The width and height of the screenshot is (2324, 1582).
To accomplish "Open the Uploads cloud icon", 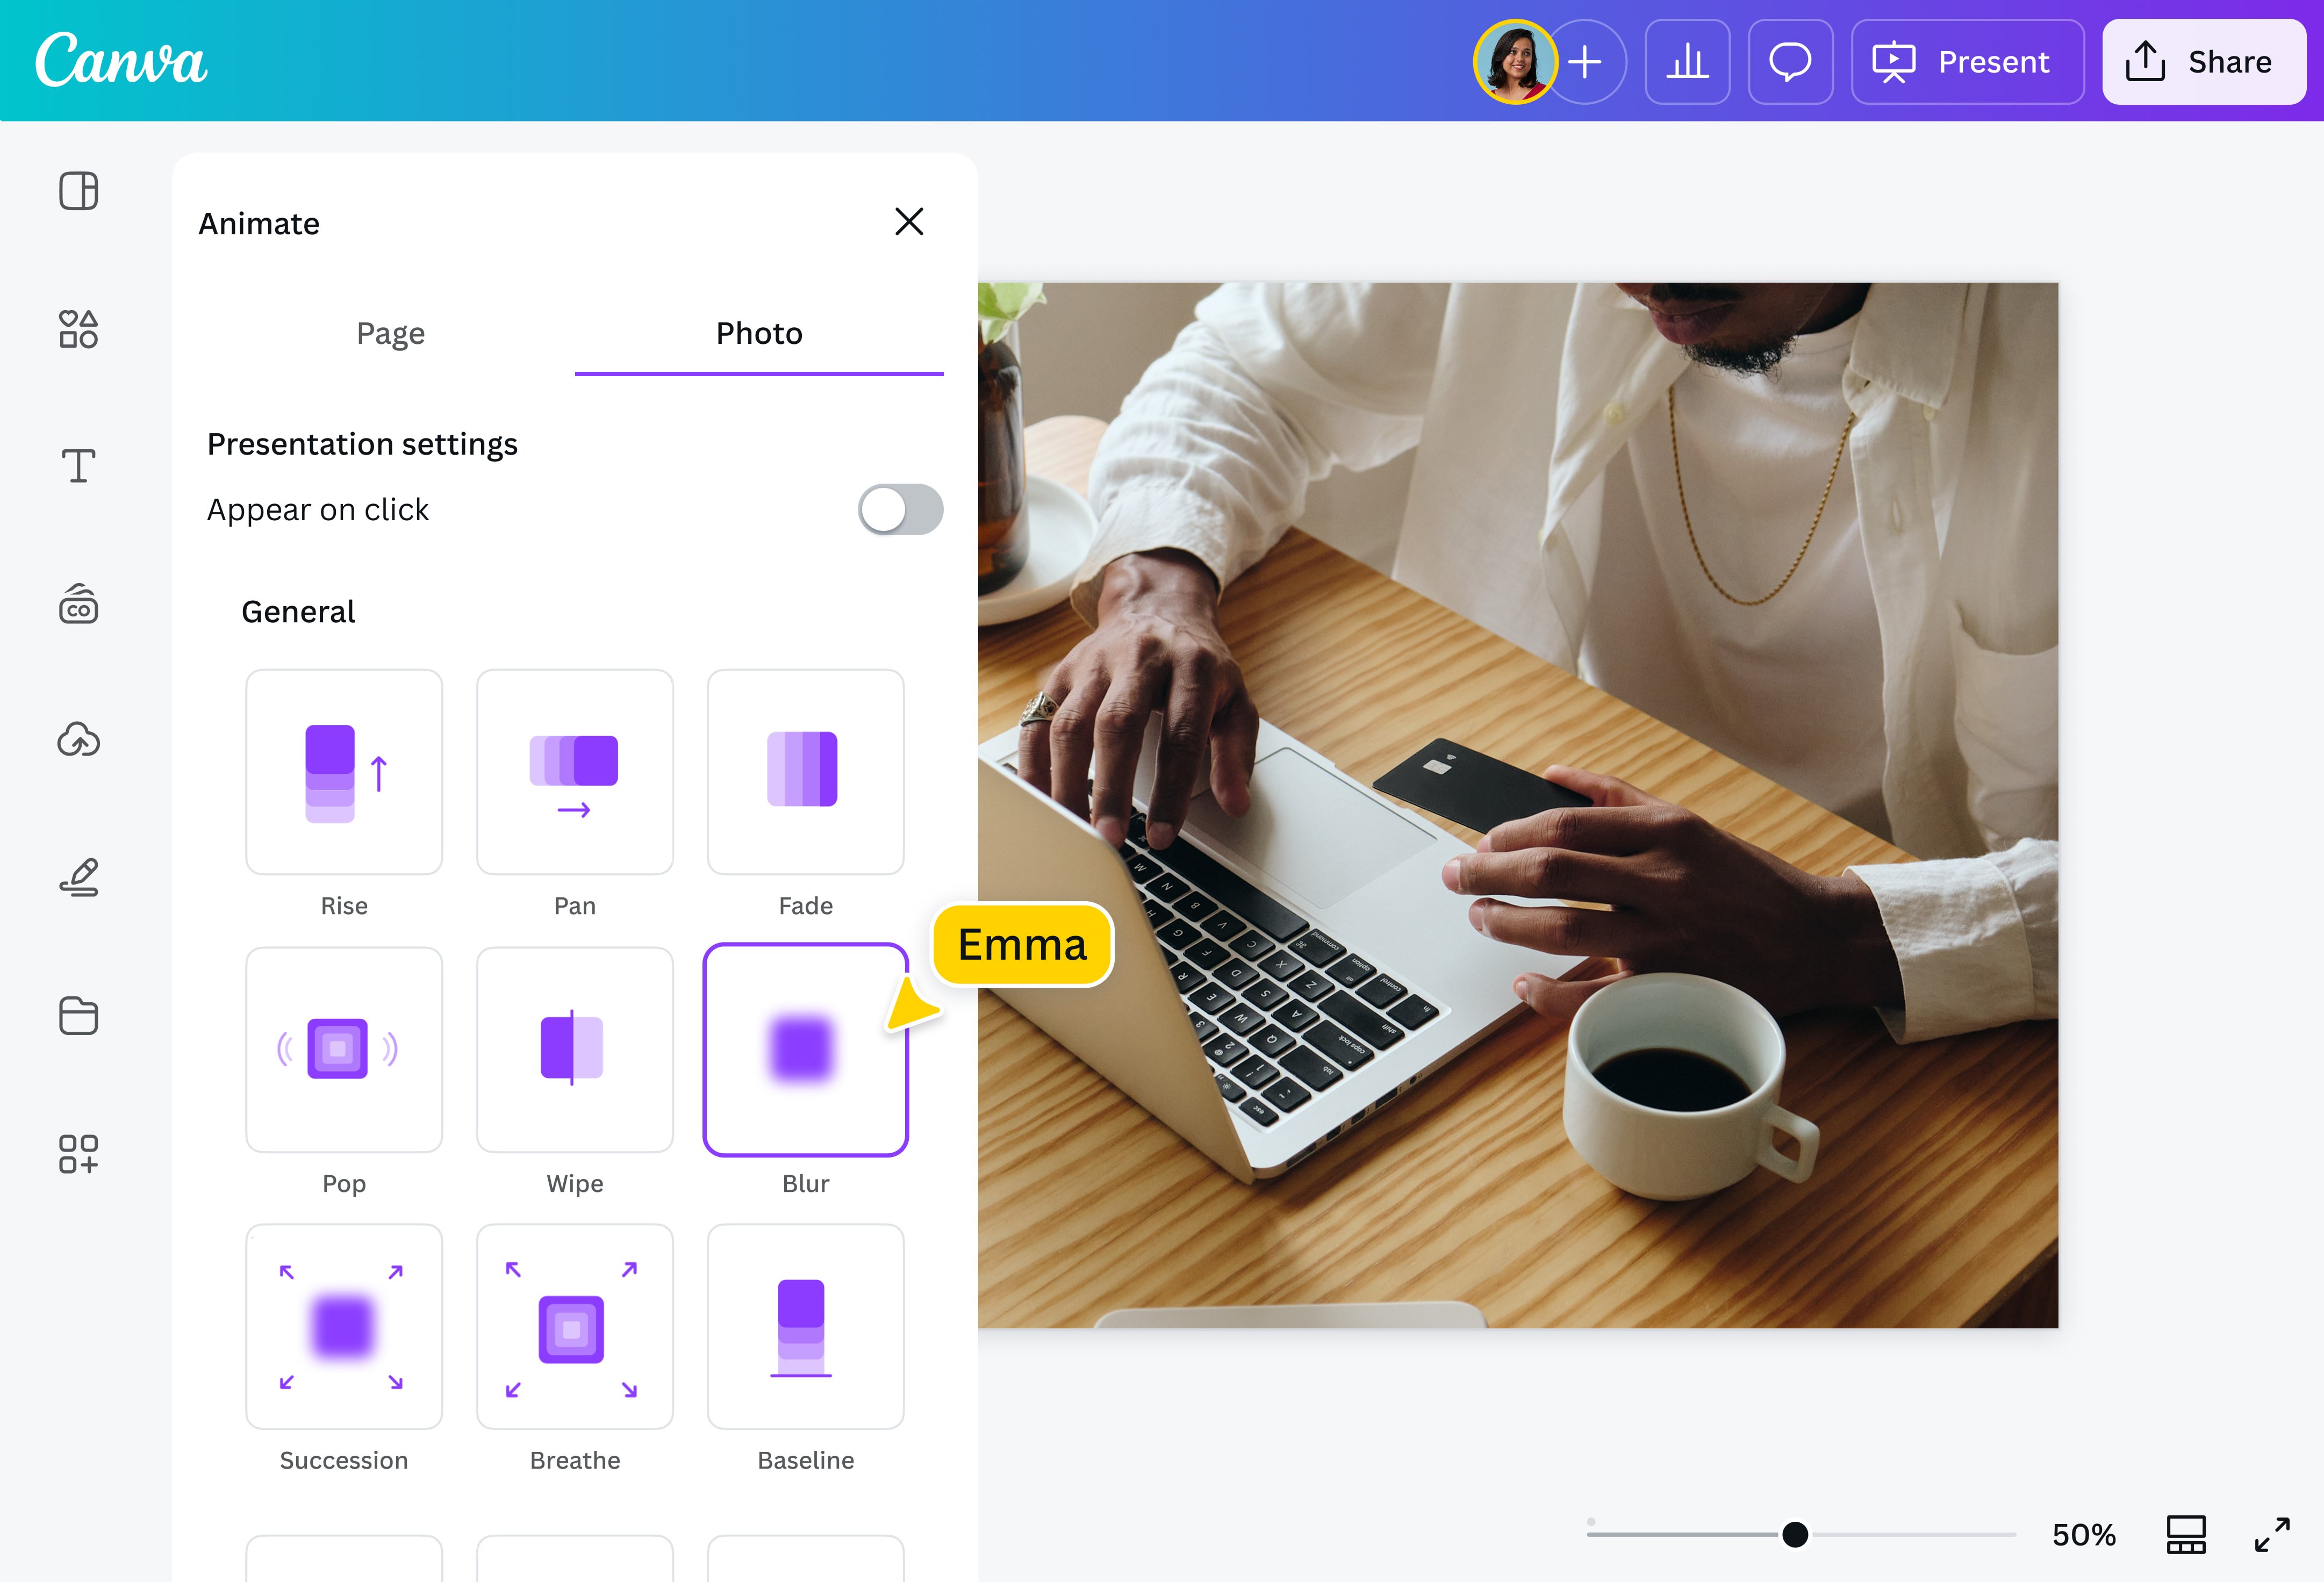I will pos(78,740).
